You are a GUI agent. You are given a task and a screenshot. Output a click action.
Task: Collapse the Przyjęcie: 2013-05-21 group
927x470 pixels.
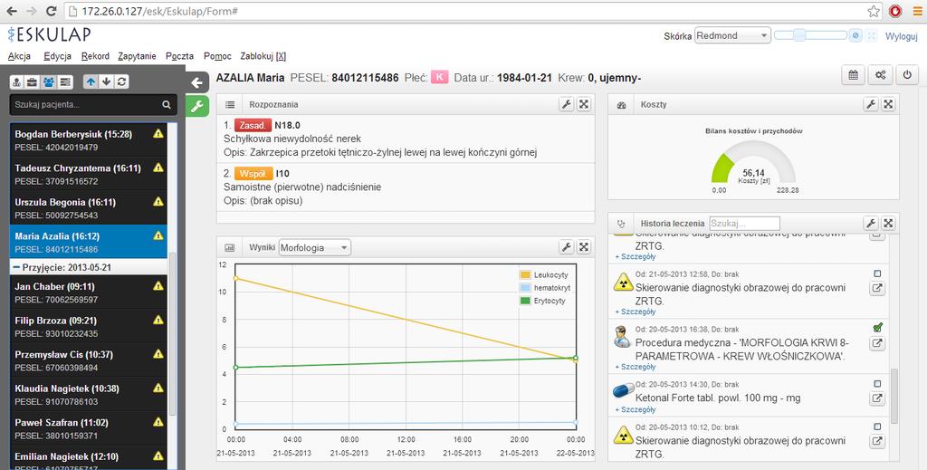[89, 267]
